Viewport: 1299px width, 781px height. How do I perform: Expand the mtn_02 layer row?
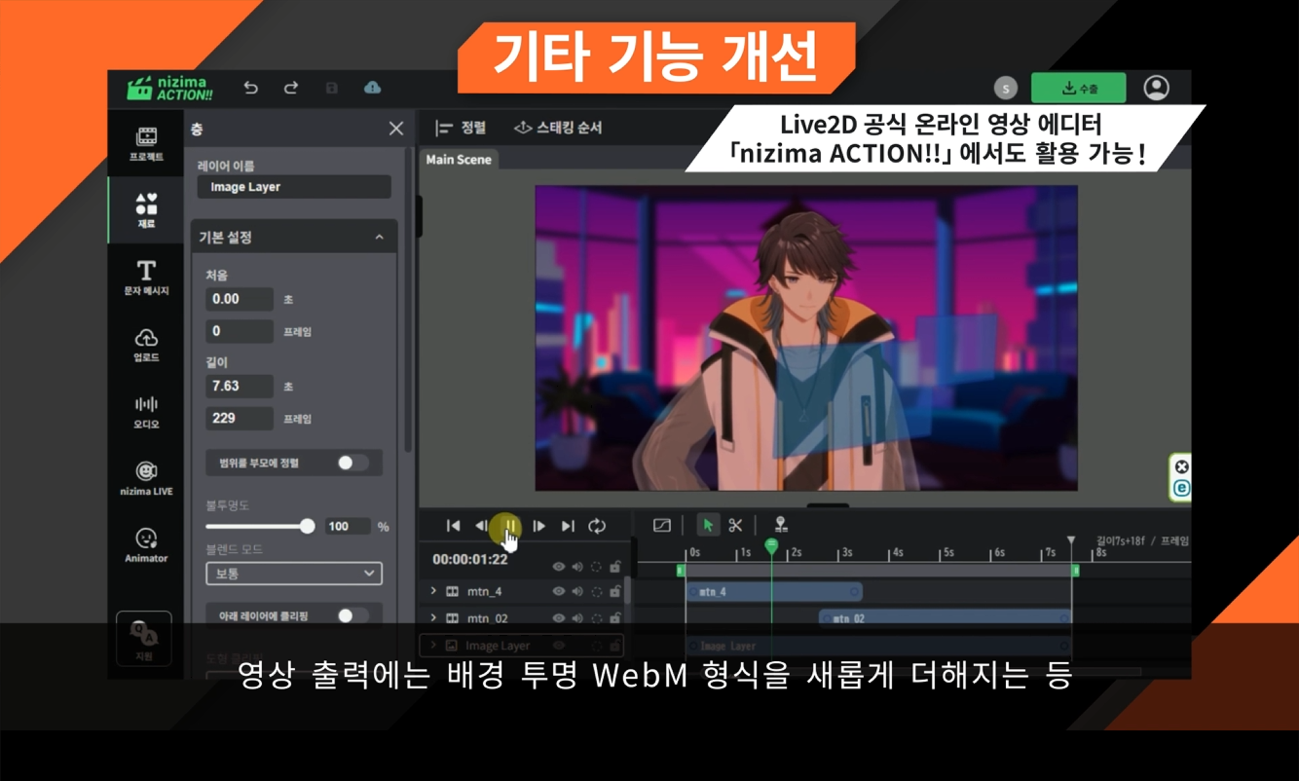(433, 618)
